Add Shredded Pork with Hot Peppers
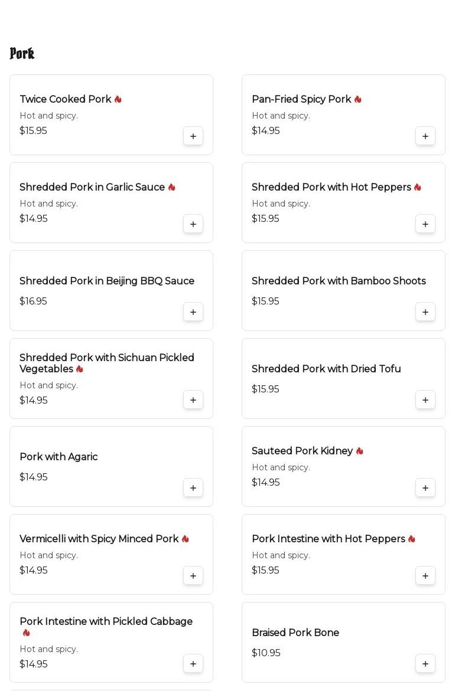The width and height of the screenshot is (455, 691). coord(425,224)
